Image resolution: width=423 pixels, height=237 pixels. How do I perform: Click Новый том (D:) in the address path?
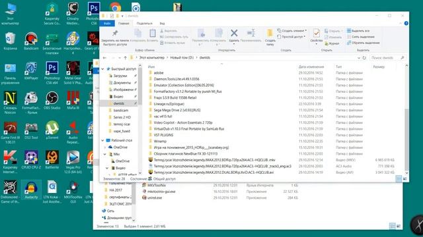coord(182,58)
